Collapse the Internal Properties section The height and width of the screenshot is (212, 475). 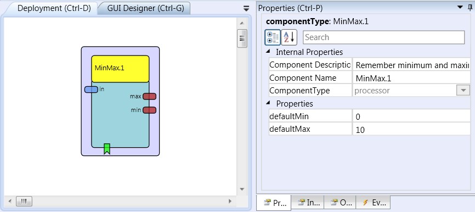click(268, 52)
